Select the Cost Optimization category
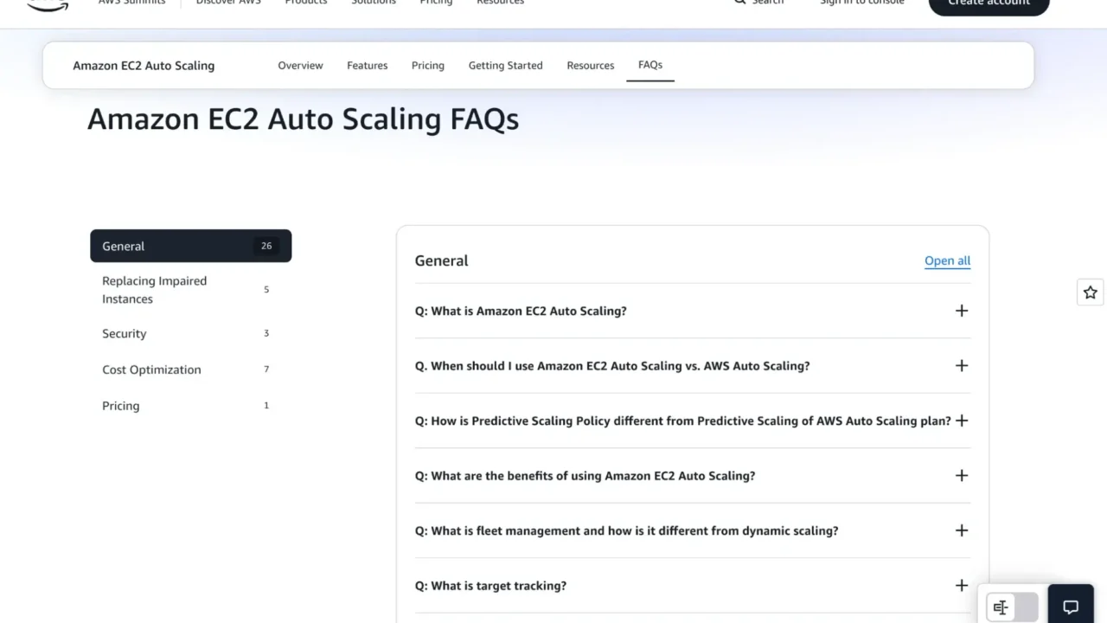The image size is (1107, 623). click(x=191, y=369)
